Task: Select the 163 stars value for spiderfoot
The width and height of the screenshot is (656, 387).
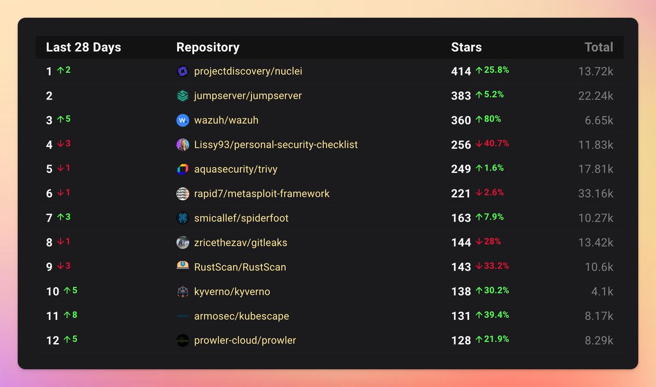Action: (x=461, y=218)
